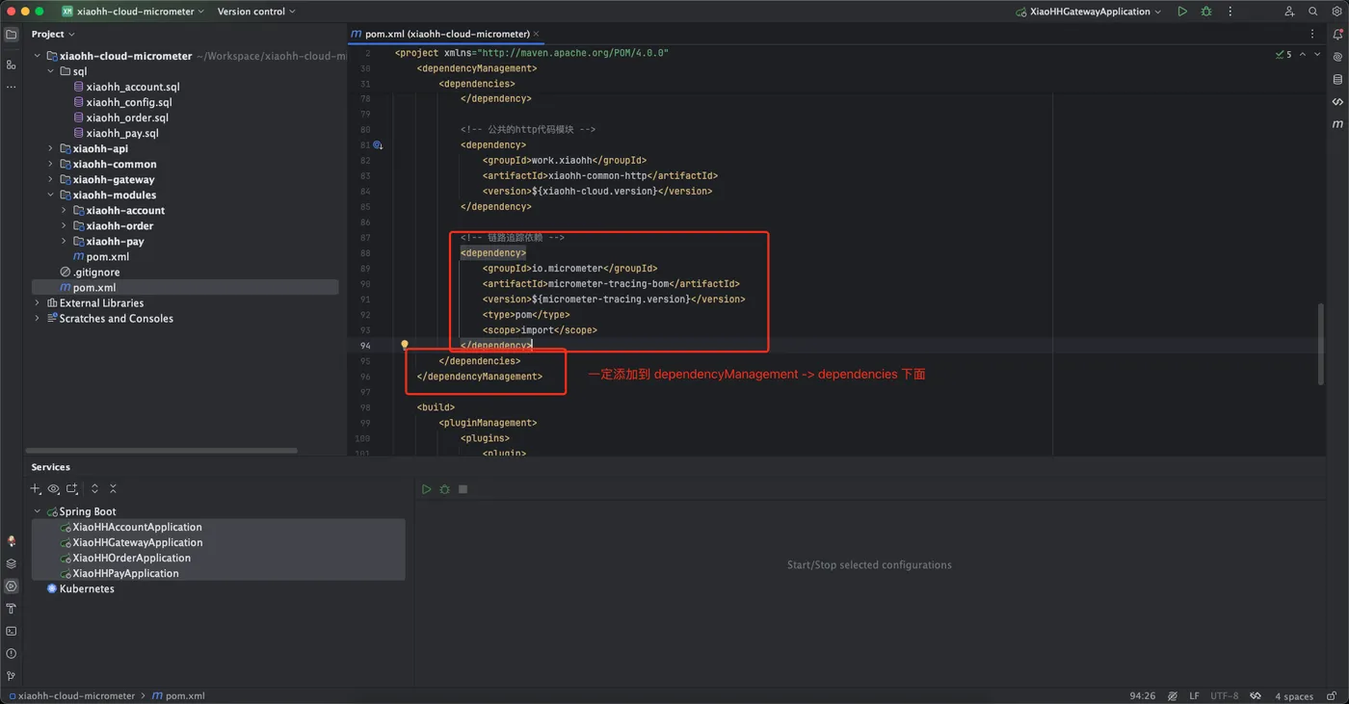The image size is (1349, 704).
Task: Add service with plus icon in Services
Action: coord(36,489)
